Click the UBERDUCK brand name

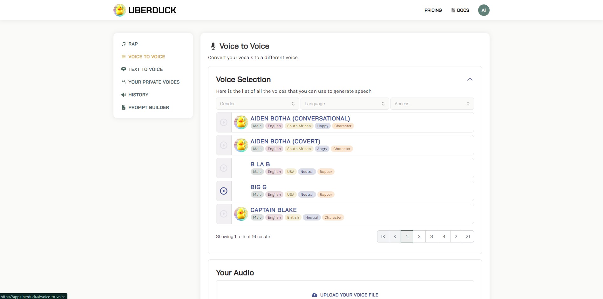pyautogui.click(x=152, y=10)
